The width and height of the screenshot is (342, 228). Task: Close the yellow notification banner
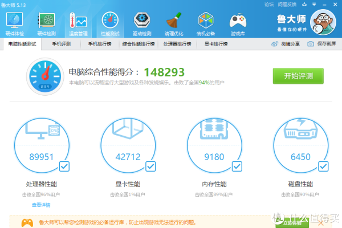(x=321, y=223)
